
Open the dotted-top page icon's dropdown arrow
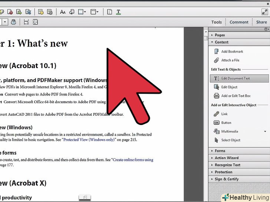pyautogui.click(x=98, y=12)
